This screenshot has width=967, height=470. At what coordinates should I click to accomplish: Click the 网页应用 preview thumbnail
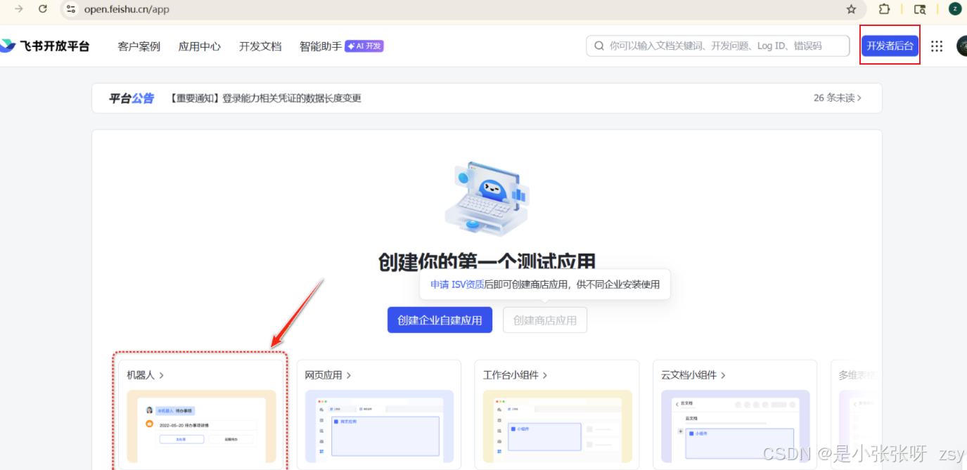[x=379, y=426]
